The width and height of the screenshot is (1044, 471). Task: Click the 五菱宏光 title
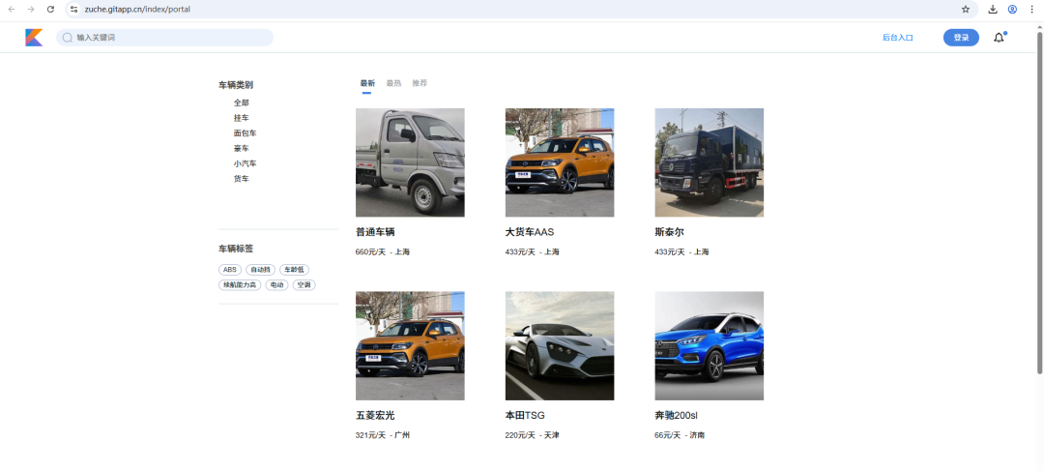tap(375, 416)
